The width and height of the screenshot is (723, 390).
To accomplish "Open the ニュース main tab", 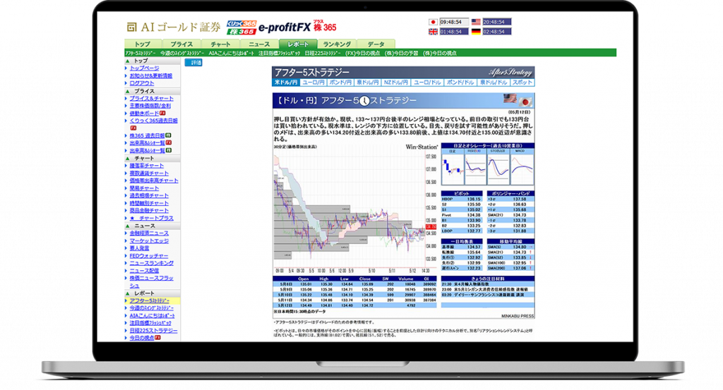I will (x=259, y=44).
